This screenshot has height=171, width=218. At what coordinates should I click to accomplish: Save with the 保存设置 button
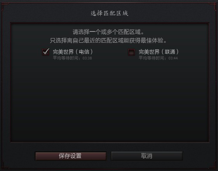pos(71,156)
